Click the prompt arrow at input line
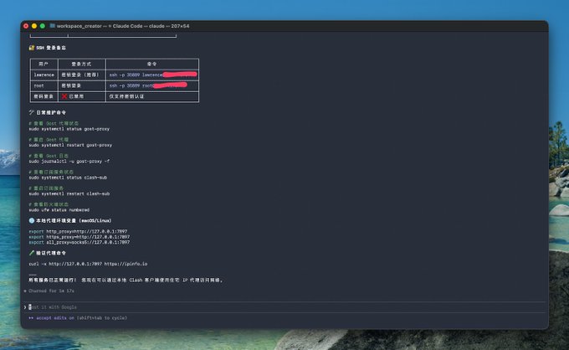The width and height of the screenshot is (569, 350). pyautogui.click(x=25, y=307)
